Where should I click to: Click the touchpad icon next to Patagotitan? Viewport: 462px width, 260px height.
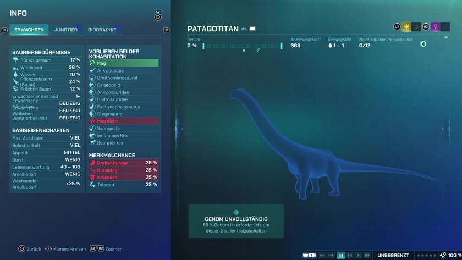[x=252, y=29]
